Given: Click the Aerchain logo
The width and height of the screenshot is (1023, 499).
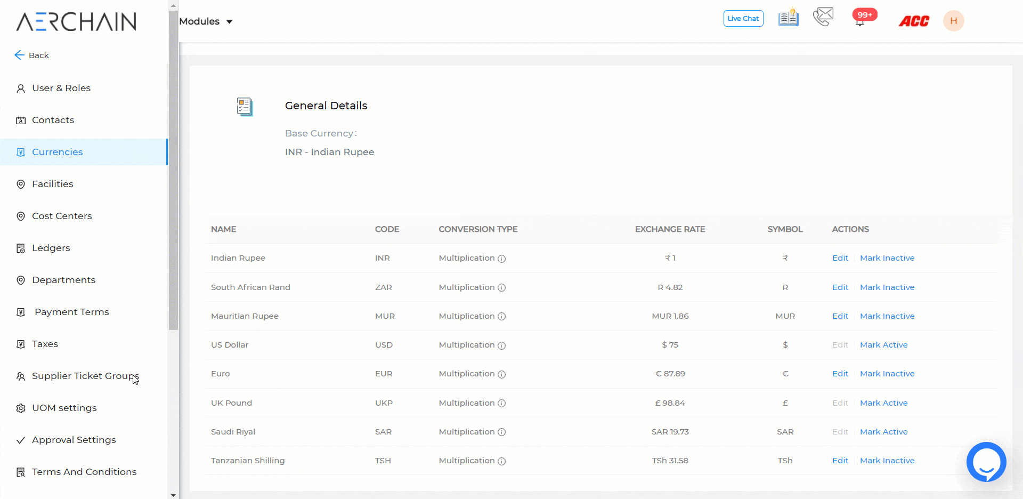Looking at the screenshot, I should 76,21.
